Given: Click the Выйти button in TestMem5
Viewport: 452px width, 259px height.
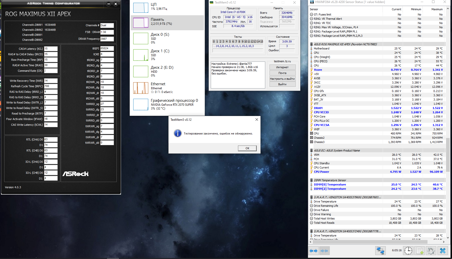Looking at the screenshot, I should (282, 84).
